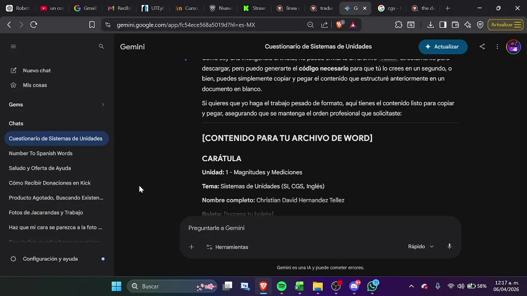Open a new browser tab

pyautogui.click(x=448, y=8)
